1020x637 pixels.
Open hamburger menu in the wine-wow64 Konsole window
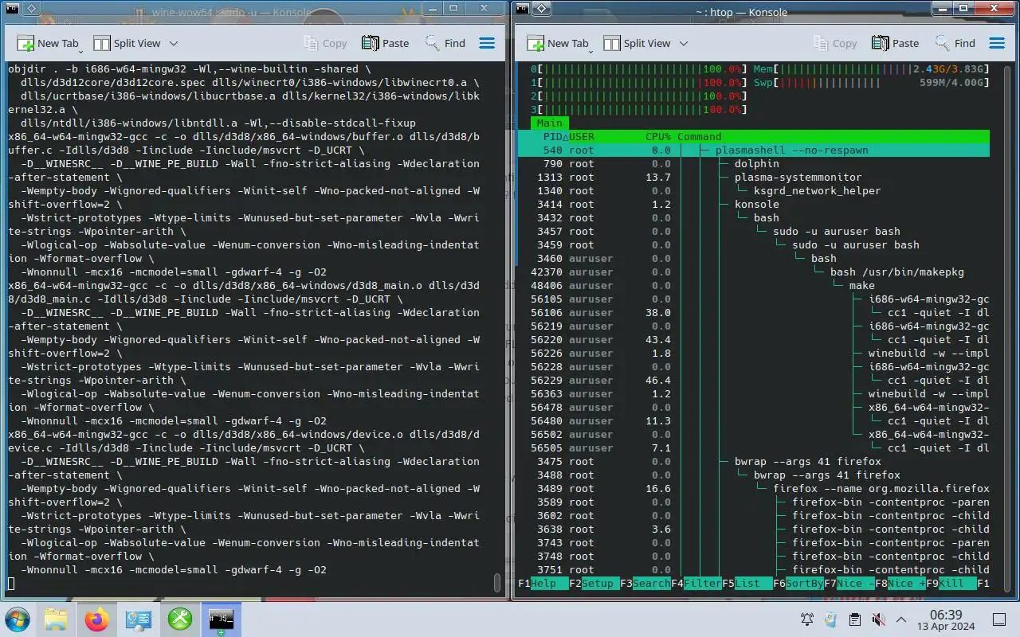click(x=487, y=43)
